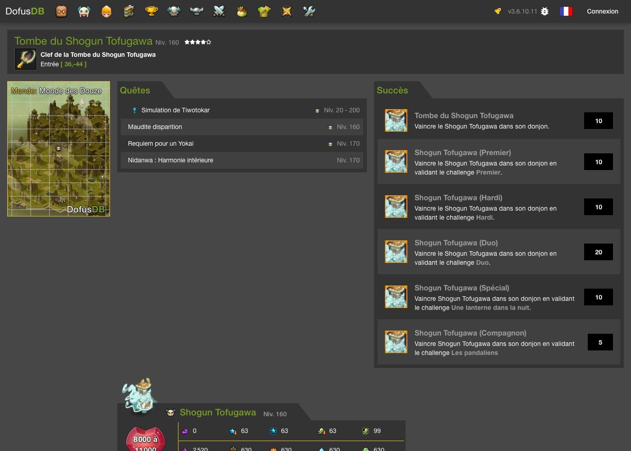Click the small icon beside Niv. 20 - 200

317,110
